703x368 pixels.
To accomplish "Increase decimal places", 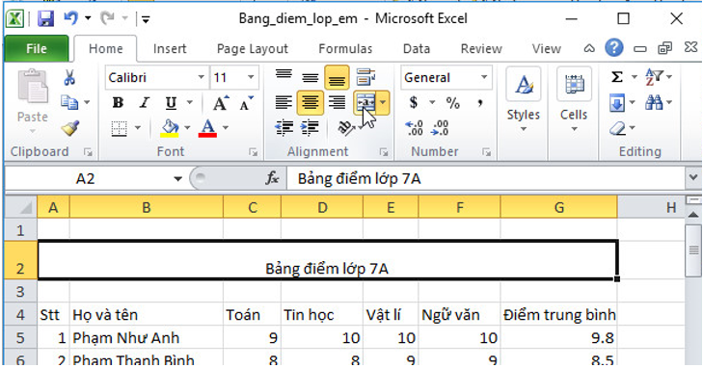I will click(x=414, y=128).
